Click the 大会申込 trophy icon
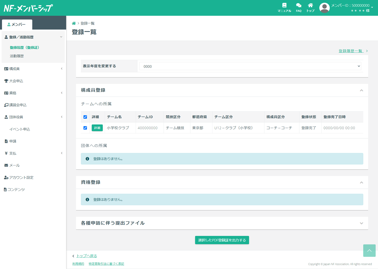This screenshot has width=378, height=269. pos(6,81)
